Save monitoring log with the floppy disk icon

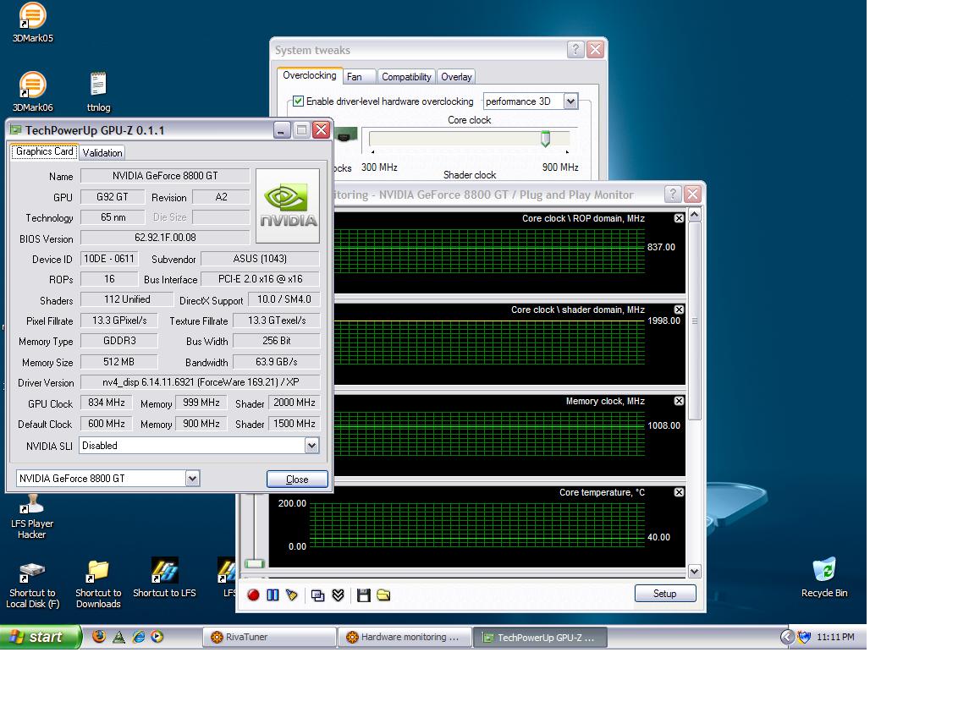click(364, 595)
